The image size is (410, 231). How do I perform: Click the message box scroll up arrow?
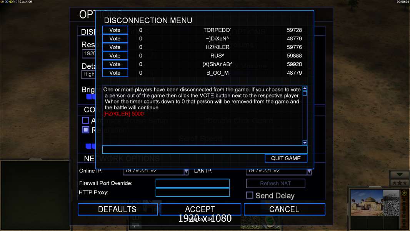click(305, 89)
